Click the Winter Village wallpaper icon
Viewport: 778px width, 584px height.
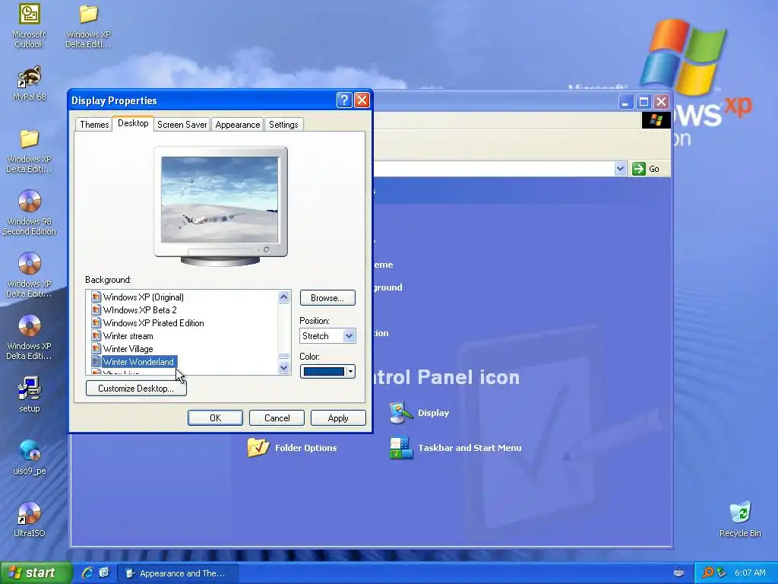click(96, 348)
